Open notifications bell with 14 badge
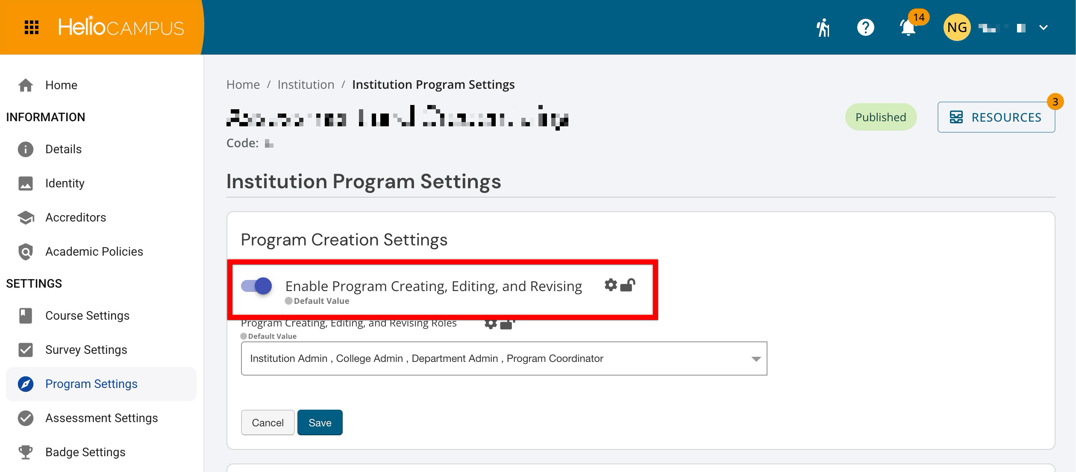Viewport: 1076px width, 472px height. [x=908, y=28]
